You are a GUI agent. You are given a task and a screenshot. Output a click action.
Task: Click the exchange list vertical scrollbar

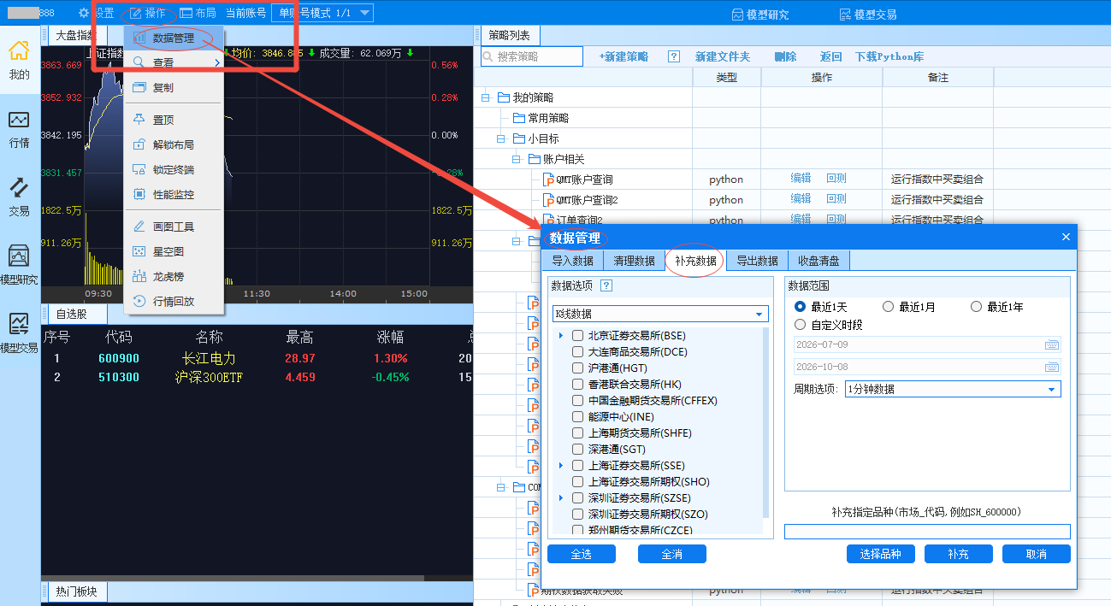[765, 422]
